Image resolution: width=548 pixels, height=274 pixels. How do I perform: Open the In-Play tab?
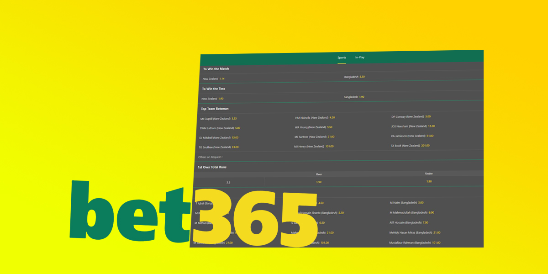pos(360,58)
